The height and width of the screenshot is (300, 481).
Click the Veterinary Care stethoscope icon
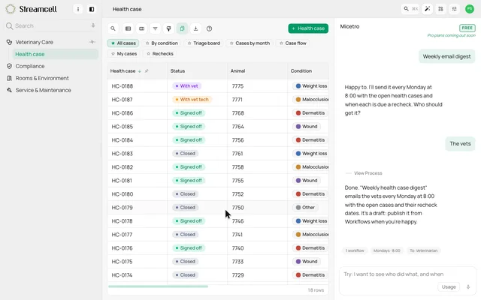click(x=9, y=42)
